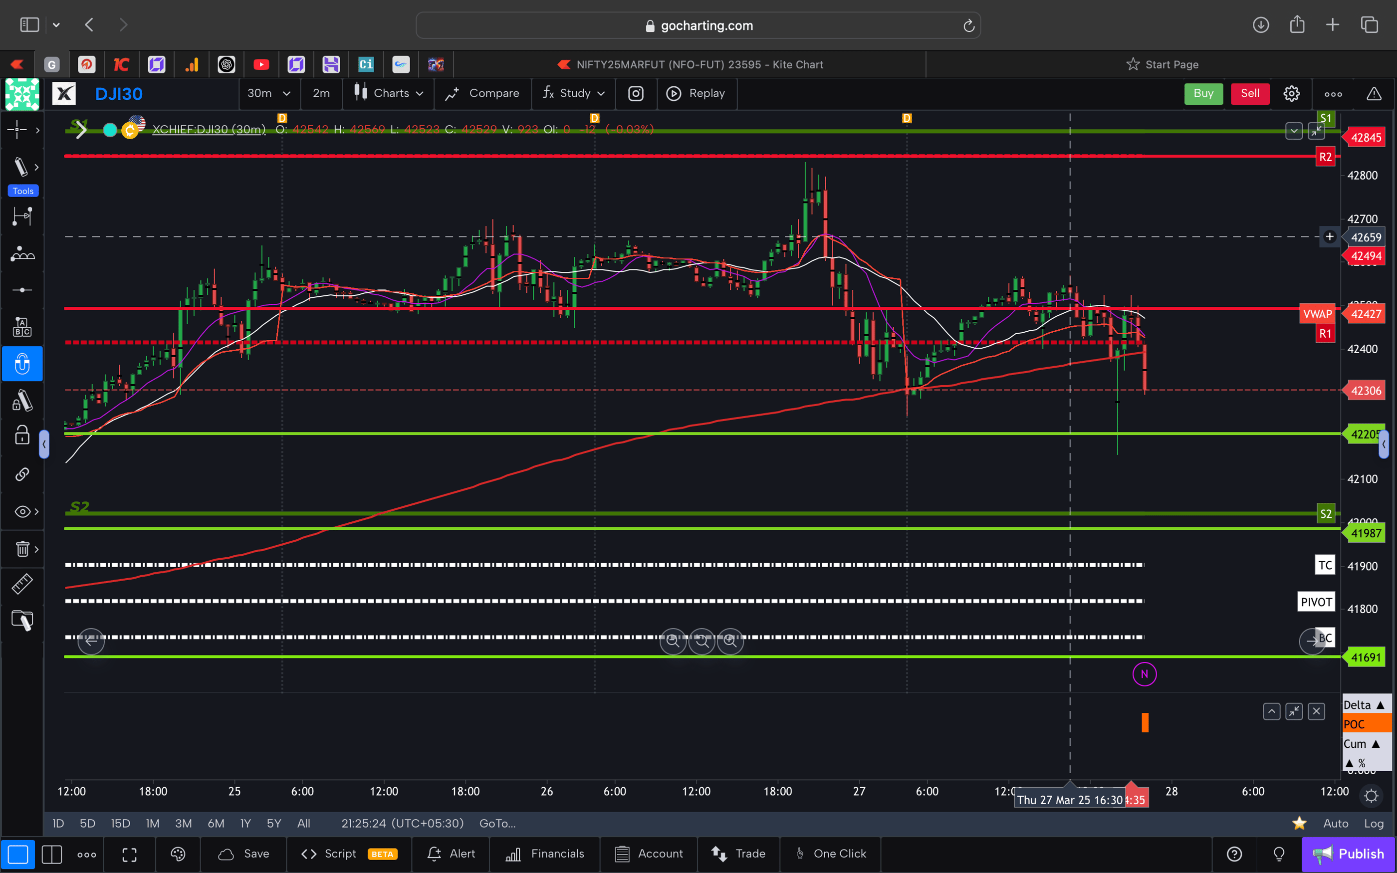
Task: Select the ruler measurement tool
Action: 22,584
